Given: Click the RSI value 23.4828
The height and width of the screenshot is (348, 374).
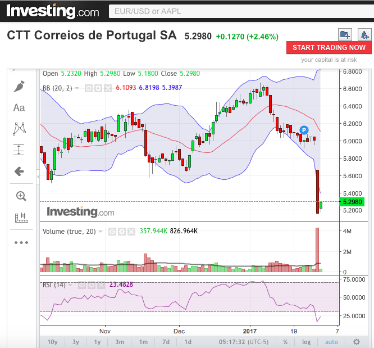Looking at the screenshot, I should [121, 284].
